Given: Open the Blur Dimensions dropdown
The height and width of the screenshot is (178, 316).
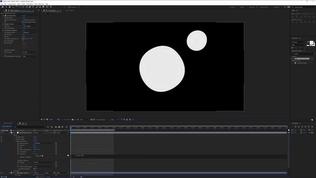Looking at the screenshot, I should (x=30, y=20).
